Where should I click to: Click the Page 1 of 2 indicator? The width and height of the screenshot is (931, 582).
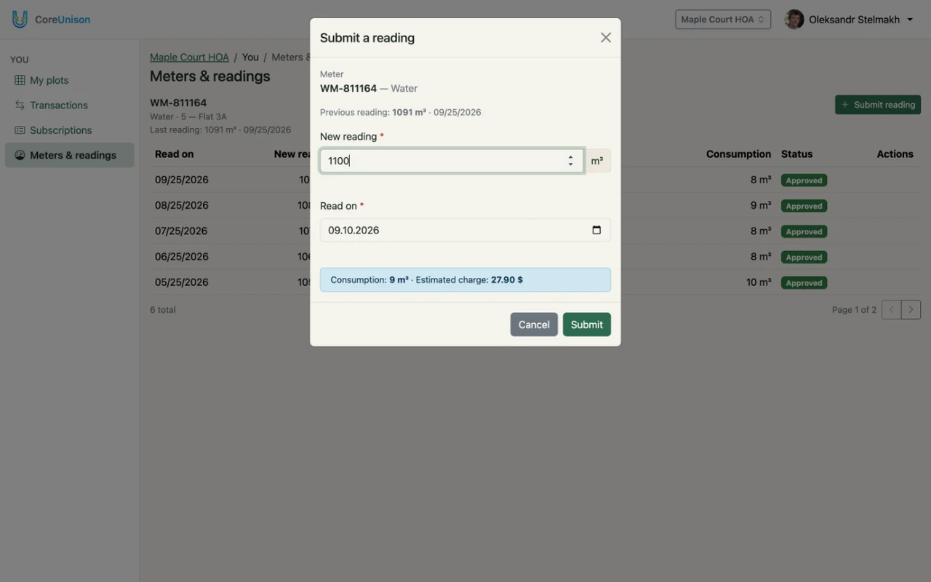pyautogui.click(x=854, y=309)
